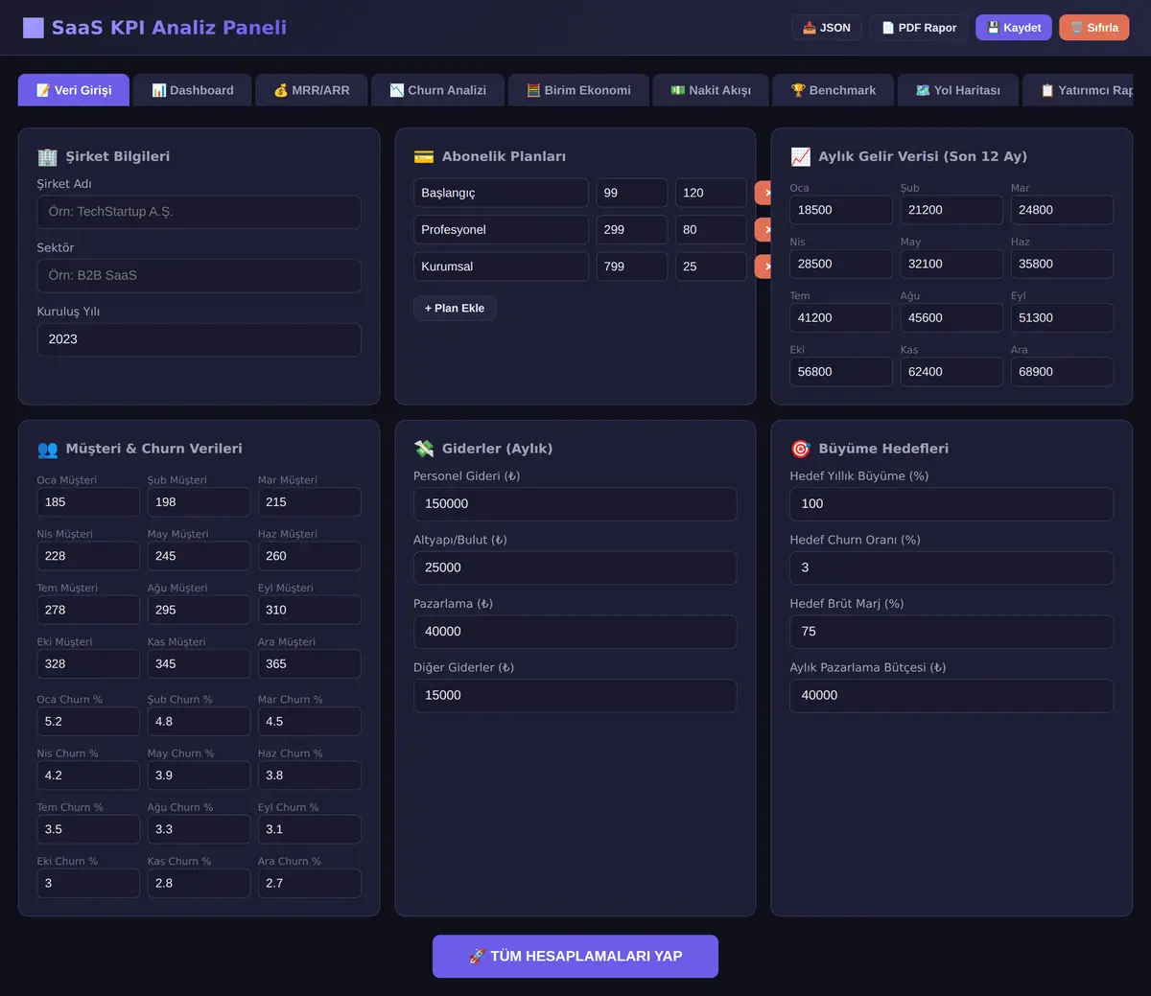Show the Nakit Akışı tab
The height and width of the screenshot is (996, 1151).
[711, 90]
